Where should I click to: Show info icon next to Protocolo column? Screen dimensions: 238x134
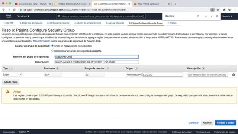(x=58, y=68)
